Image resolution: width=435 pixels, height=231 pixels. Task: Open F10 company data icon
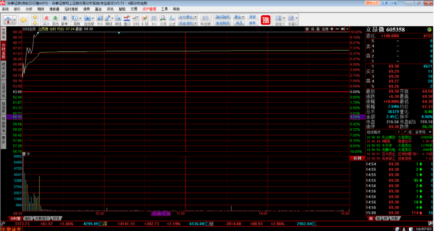coord(100,18)
